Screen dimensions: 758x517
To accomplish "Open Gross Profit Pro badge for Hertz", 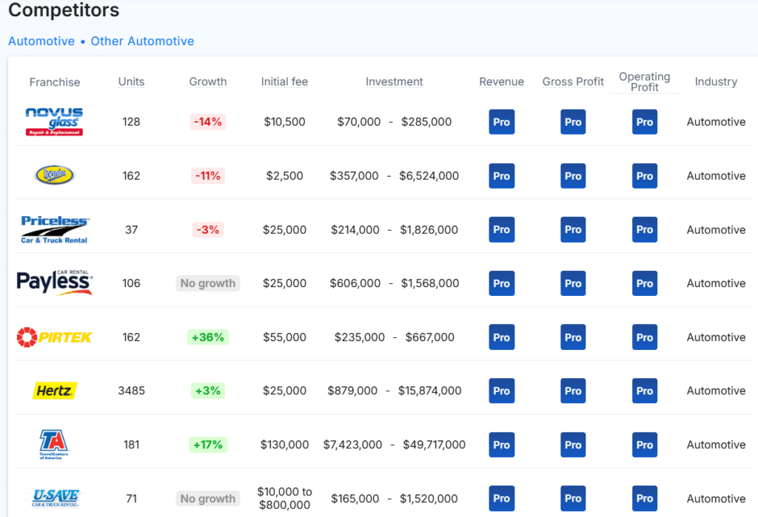I will point(573,391).
